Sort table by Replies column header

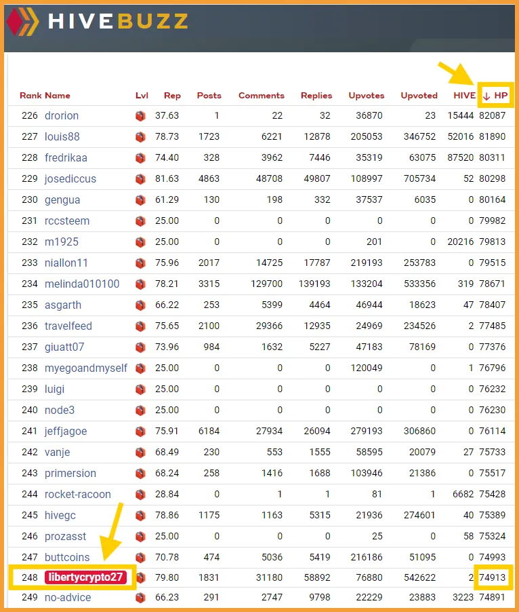(x=316, y=96)
